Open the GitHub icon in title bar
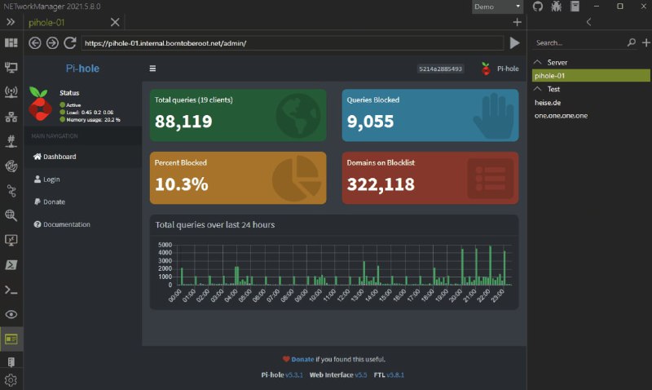652x390 pixels. coord(538,7)
